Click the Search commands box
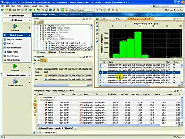 (x=168, y=6)
